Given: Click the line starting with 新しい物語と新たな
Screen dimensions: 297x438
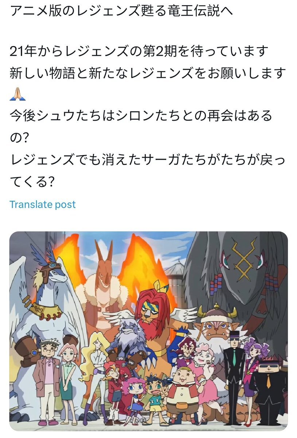Looking at the screenshot, I should pos(147,73).
